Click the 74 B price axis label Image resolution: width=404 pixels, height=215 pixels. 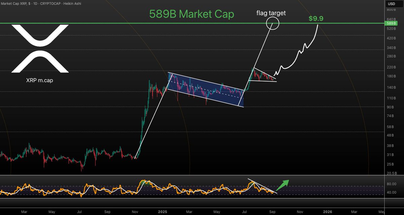(390, 116)
